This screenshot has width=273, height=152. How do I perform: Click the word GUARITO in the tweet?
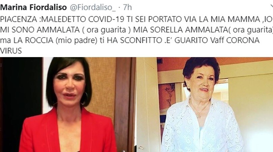pos(191,40)
